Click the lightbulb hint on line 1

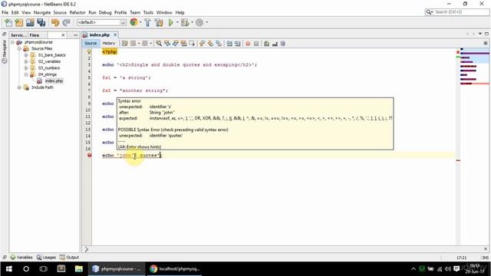[x=89, y=51]
